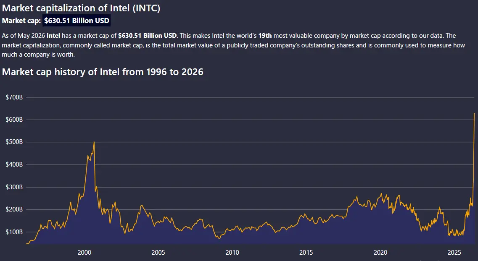Image resolution: width=478 pixels, height=261 pixels.
Task: Click the "$600B" y-axis label
Action: 14,120
